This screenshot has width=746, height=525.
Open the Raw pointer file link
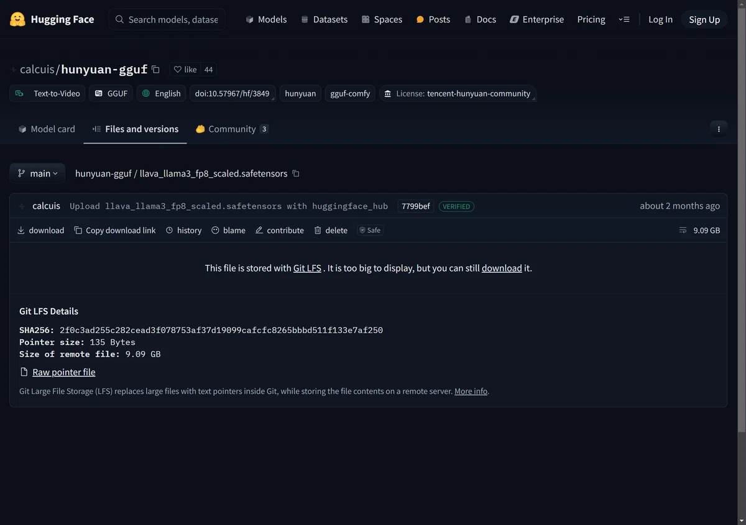(64, 372)
